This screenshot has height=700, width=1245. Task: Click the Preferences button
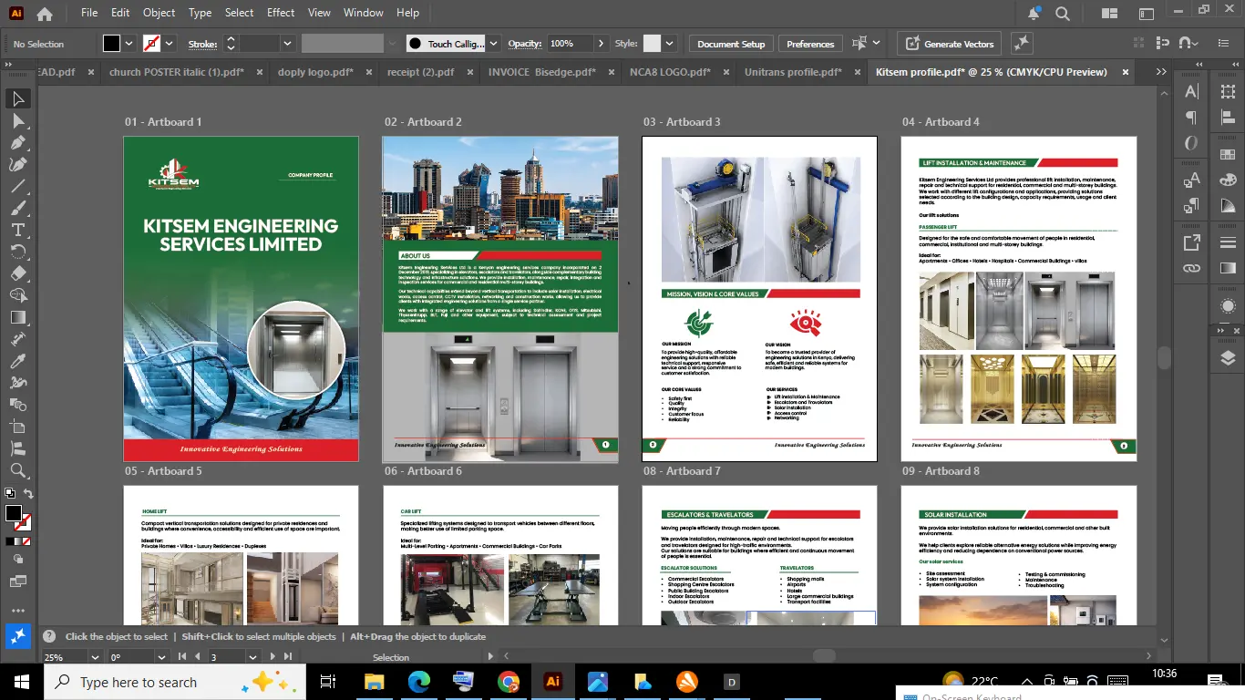point(810,44)
